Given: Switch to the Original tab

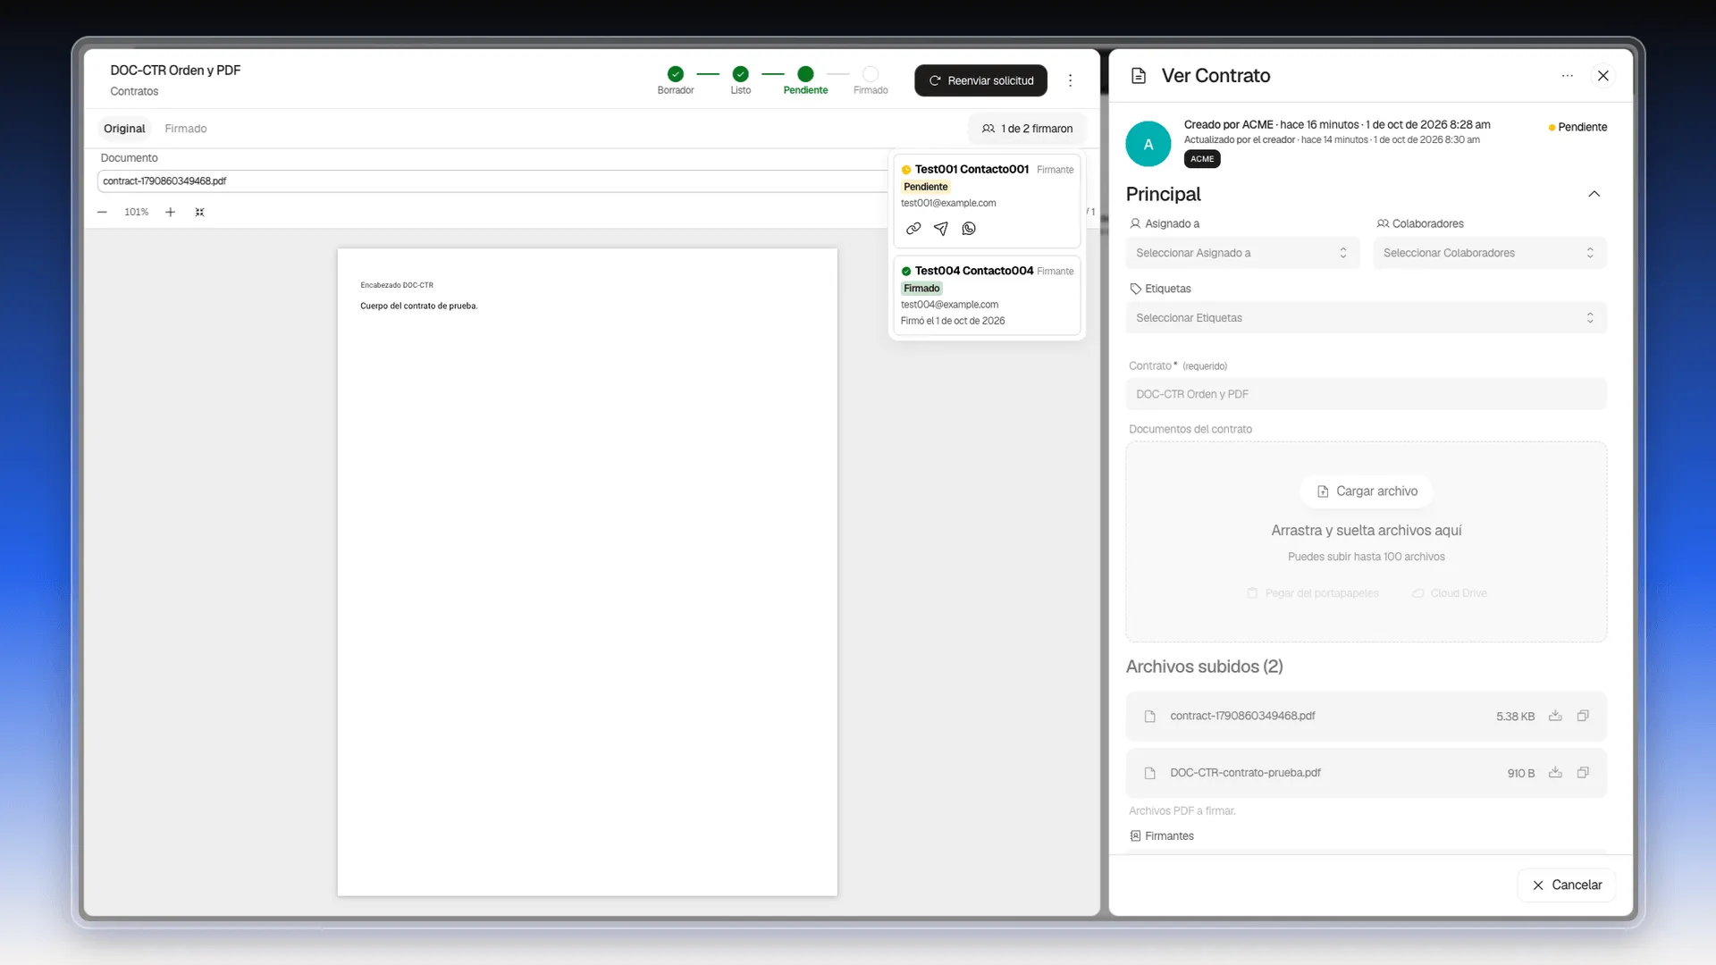Looking at the screenshot, I should (124, 129).
